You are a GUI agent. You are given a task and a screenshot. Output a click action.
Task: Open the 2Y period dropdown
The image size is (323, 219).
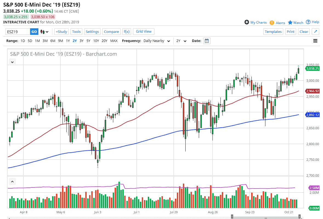181,41
